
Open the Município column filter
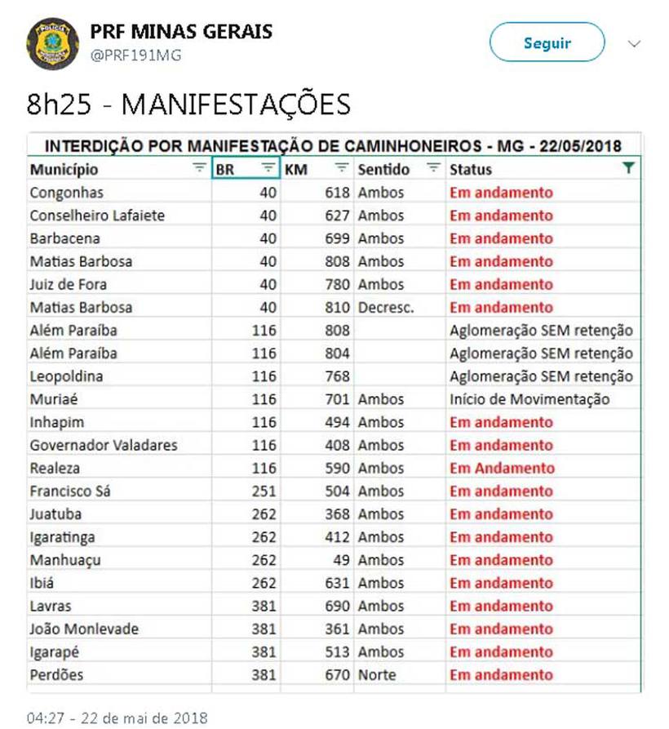pyautogui.click(x=199, y=169)
